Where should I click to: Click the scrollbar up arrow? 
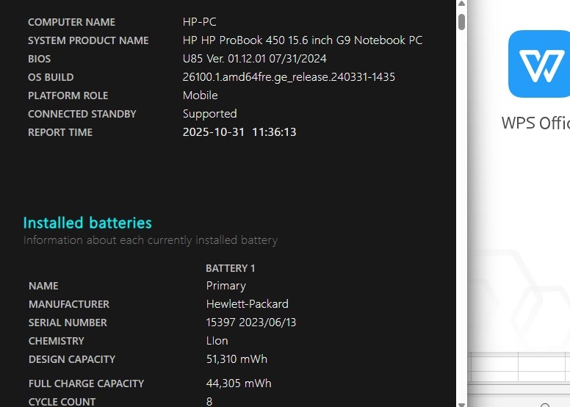(x=462, y=4)
